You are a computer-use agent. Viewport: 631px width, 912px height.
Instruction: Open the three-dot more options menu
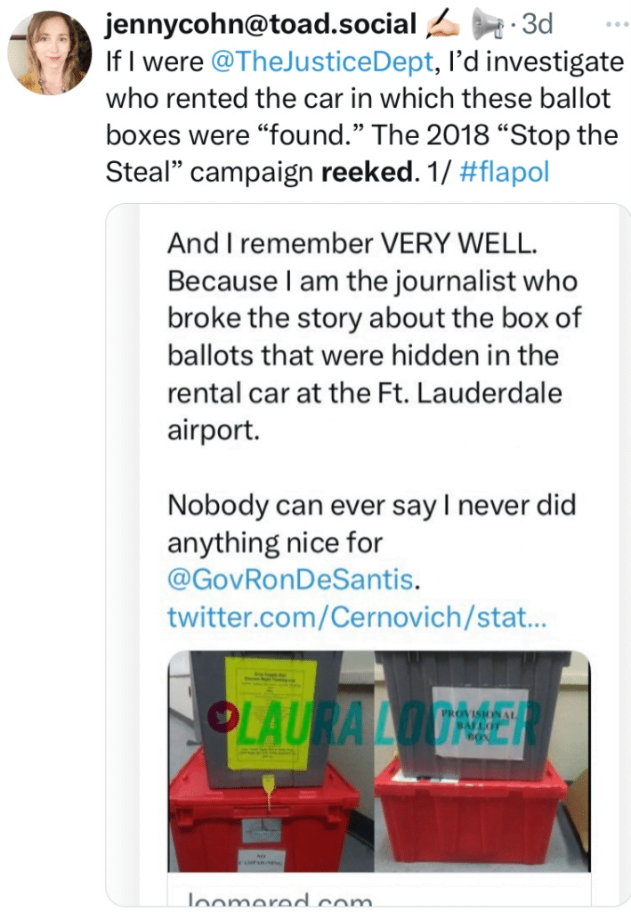616,24
